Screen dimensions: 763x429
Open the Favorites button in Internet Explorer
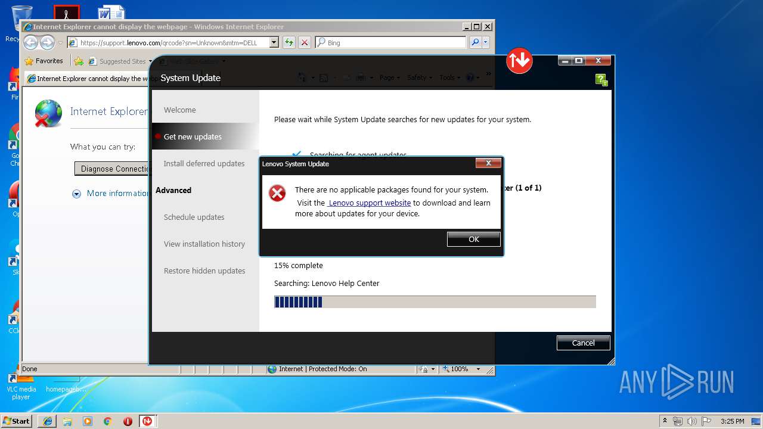click(x=44, y=61)
